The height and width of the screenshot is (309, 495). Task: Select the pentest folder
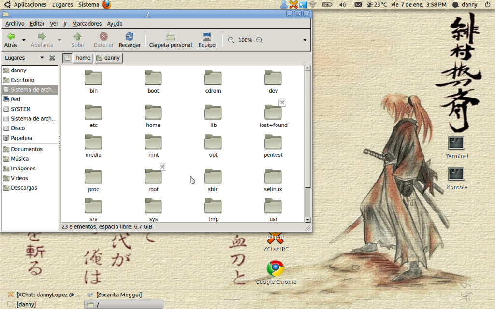[273, 146]
